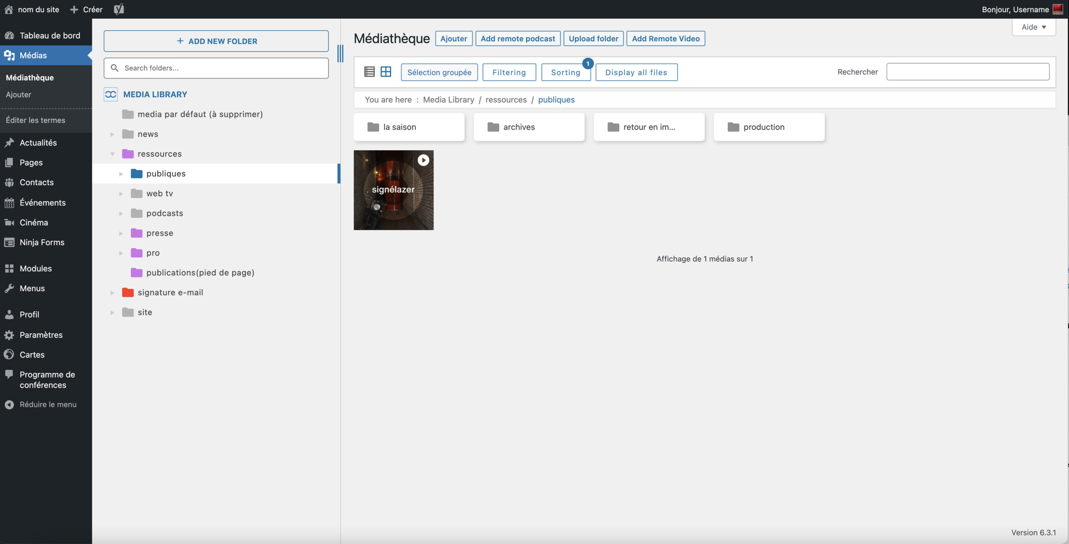The height and width of the screenshot is (544, 1069).
Task: Expand the web tv folder arrow
Action: tap(121, 194)
